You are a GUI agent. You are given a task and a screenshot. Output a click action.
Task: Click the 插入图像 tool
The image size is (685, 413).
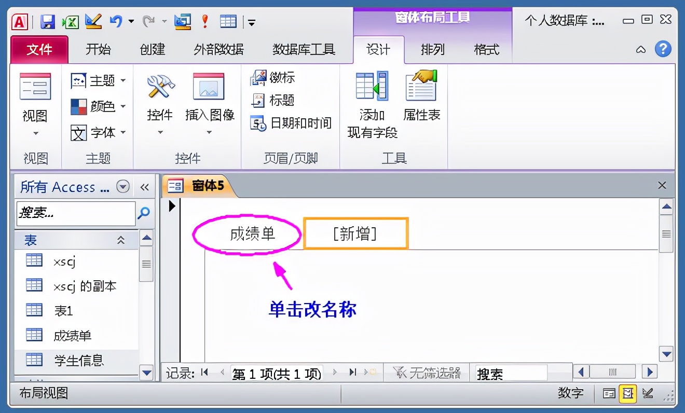pos(209,101)
